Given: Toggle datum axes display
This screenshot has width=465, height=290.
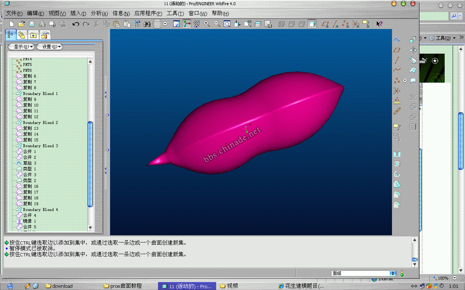Looking at the screenshot, I should (336, 24).
